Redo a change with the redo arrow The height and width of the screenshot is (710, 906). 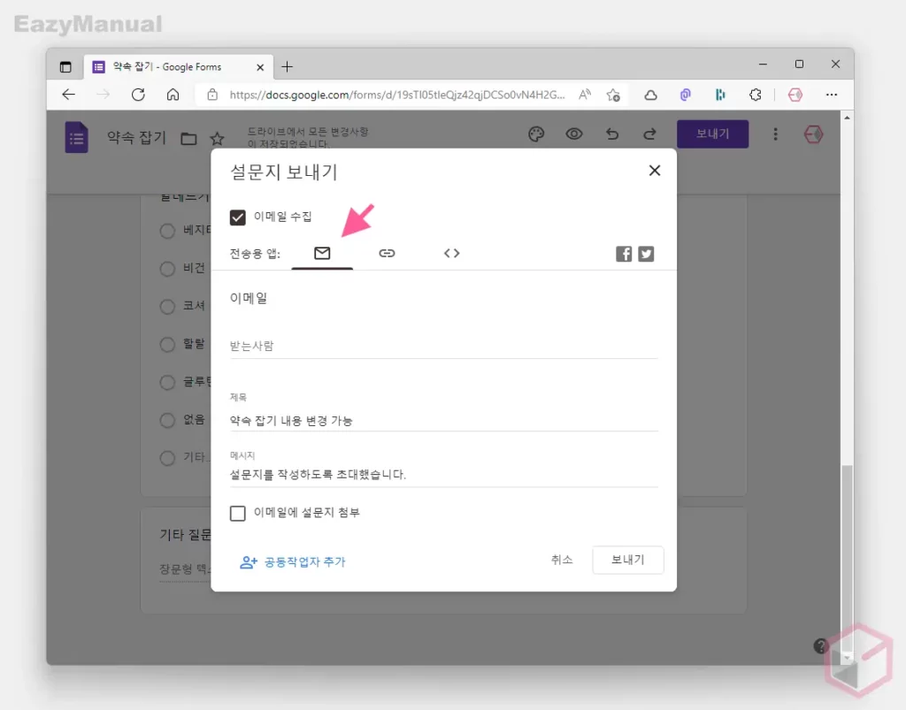pyautogui.click(x=649, y=134)
